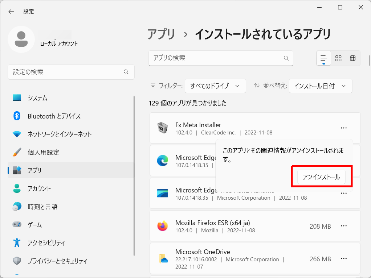The width and height of the screenshot is (371, 278).
Task: Click the アカウント person icon
Action: 17,188
